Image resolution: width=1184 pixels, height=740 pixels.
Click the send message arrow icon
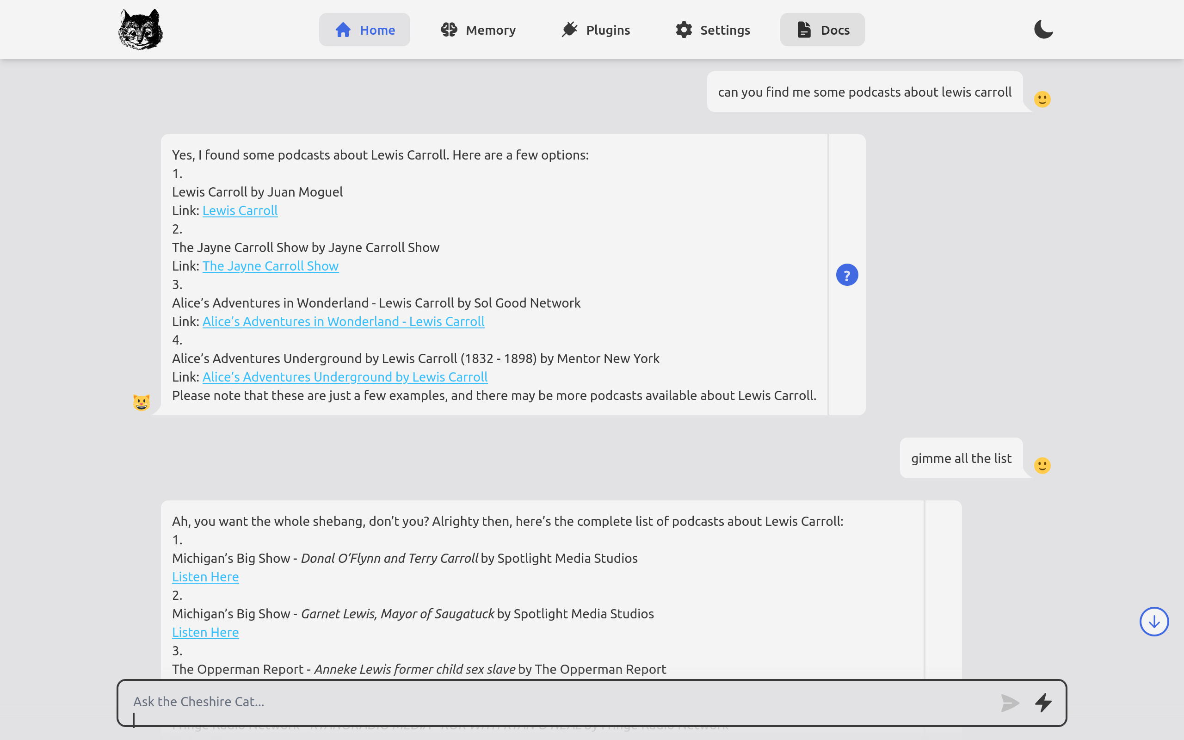1010,703
